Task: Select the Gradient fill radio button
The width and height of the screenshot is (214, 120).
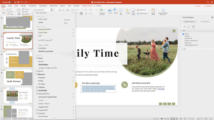Action: click(x=183, y=38)
